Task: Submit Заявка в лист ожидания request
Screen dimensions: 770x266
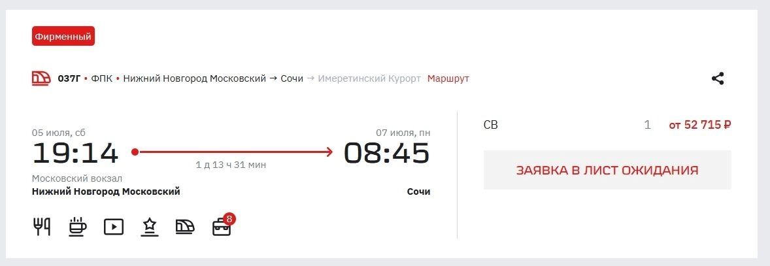Action: (x=607, y=170)
